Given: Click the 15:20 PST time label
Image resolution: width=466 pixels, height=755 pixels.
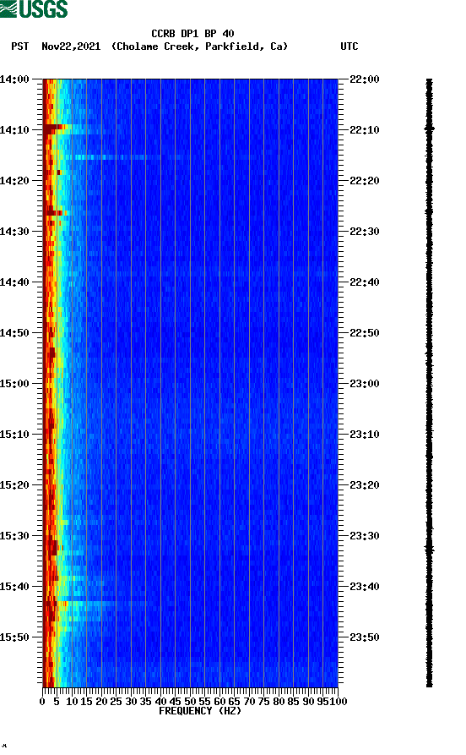Looking at the screenshot, I should (14, 485).
